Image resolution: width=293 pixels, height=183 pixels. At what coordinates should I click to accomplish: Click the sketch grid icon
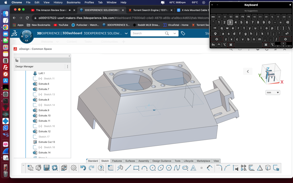tap(111, 168)
